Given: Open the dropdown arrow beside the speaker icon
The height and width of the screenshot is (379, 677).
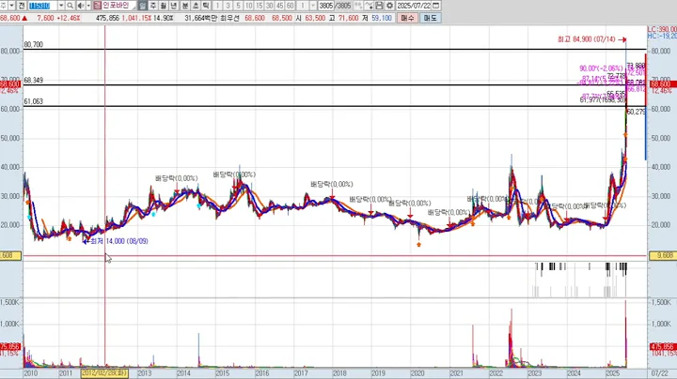Looking at the screenshot, I should tap(88, 6).
